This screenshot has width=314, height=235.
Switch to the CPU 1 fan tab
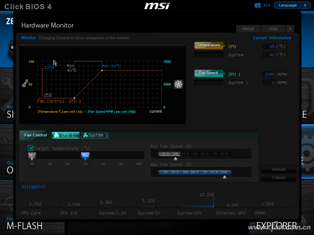coord(66,135)
